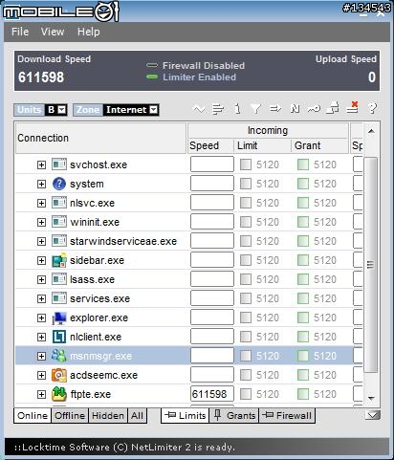
Task: Expand the svchost.exe connection tree
Action: tap(41, 164)
